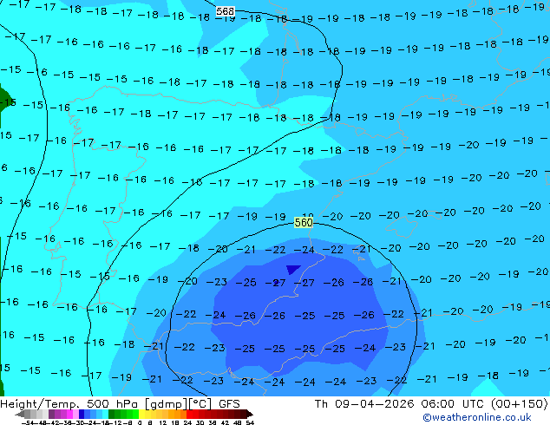Pick the magenta -36 legend swatch
This screenshot has height=425, width=550.
pos(69,414)
